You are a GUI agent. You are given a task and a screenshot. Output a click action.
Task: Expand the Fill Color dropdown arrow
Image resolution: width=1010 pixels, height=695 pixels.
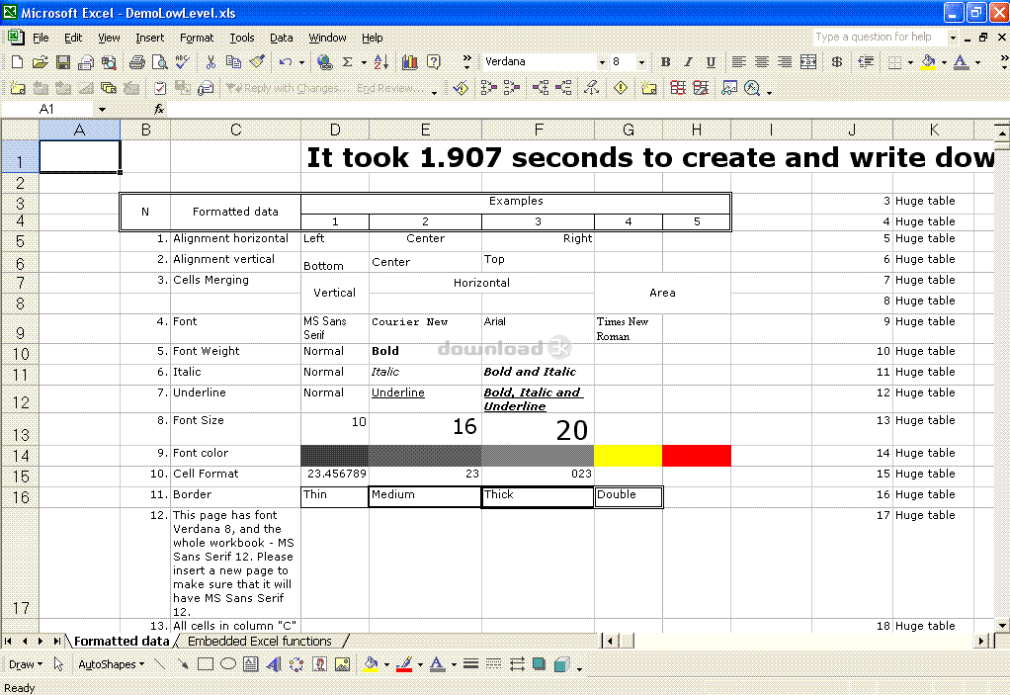pos(944,62)
